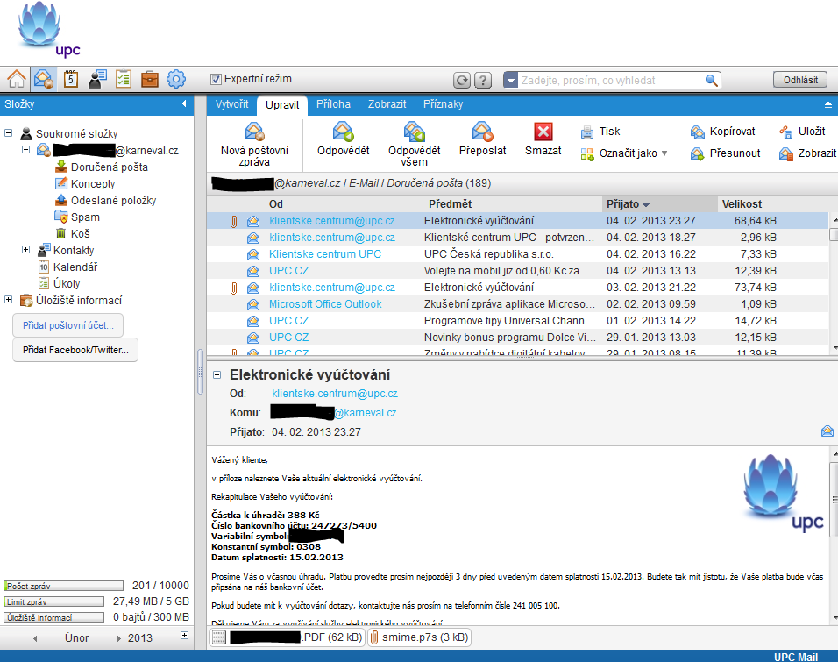This screenshot has height=662, width=838.
Task: Open the gear settings icon
Action: pos(176,79)
